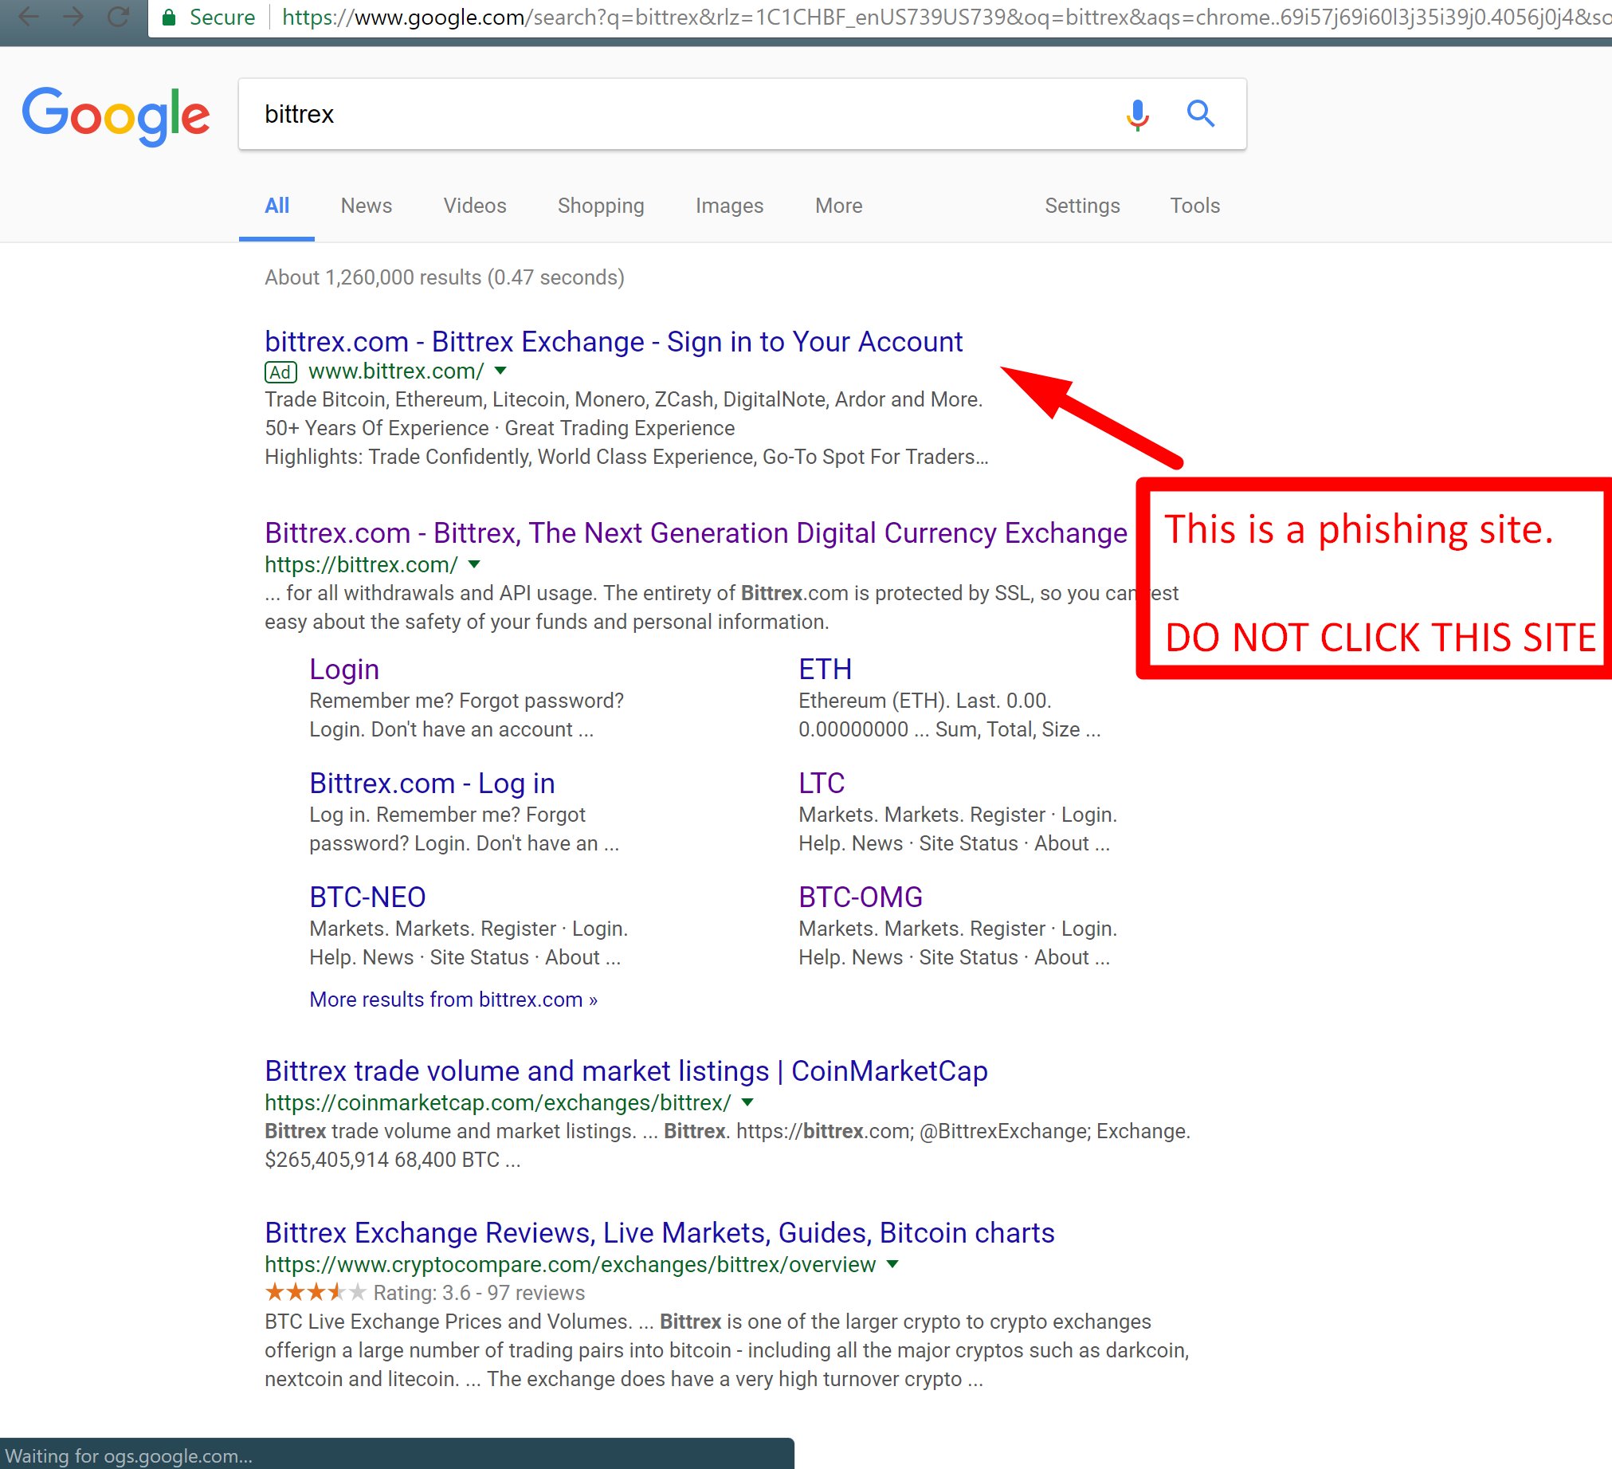Open search Tools options
Image resolution: width=1612 pixels, height=1469 pixels.
click(x=1194, y=206)
